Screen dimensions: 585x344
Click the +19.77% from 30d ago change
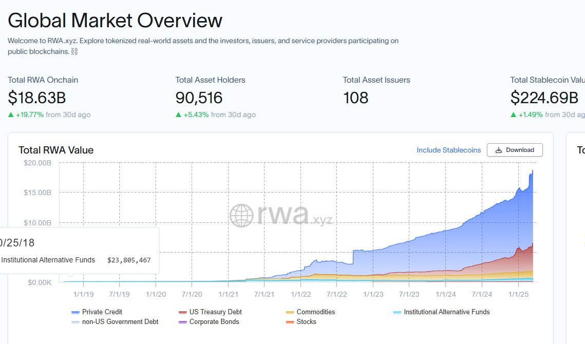tap(49, 114)
